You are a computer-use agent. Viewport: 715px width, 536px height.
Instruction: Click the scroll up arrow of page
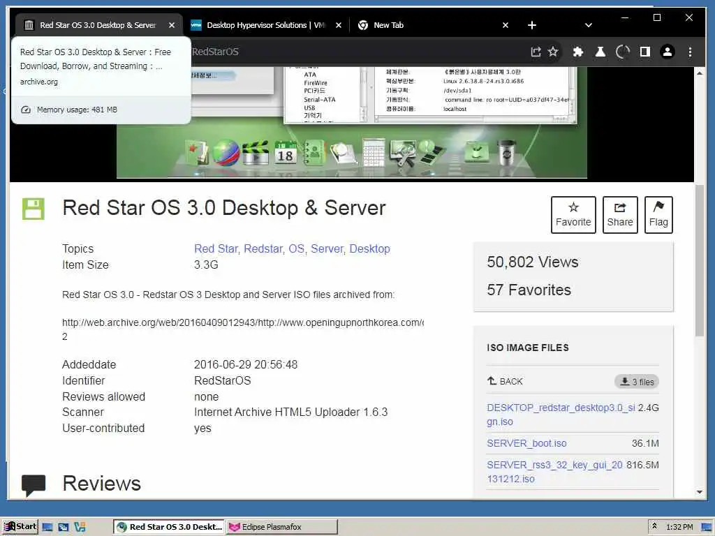[x=700, y=73]
